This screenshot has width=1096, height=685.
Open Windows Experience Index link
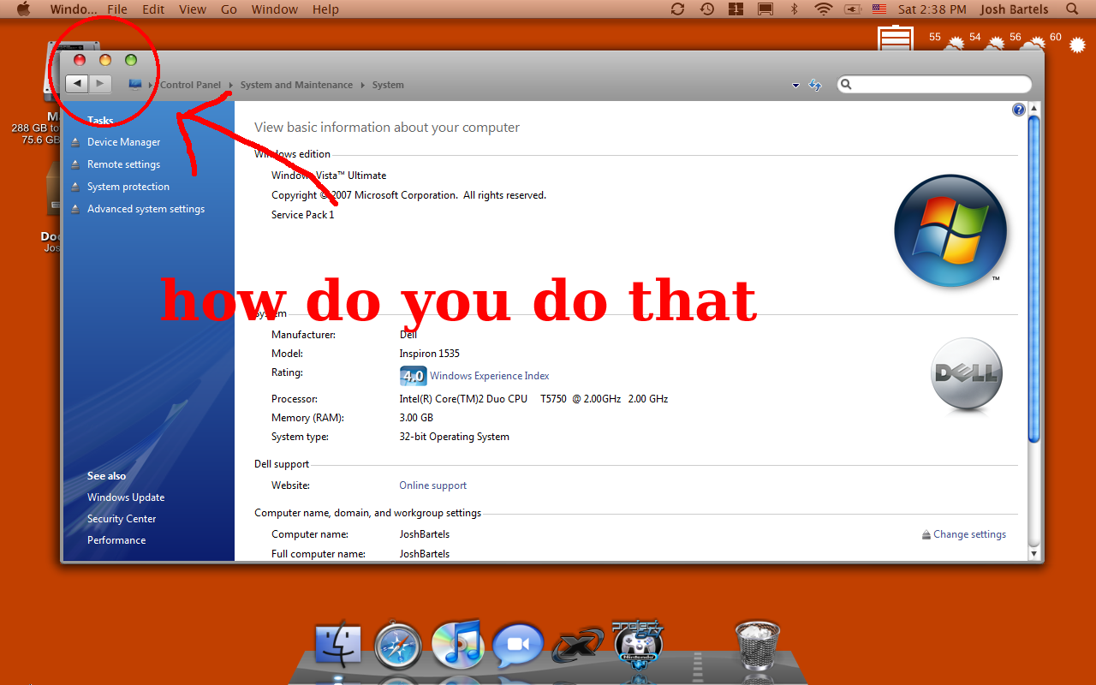pyautogui.click(x=490, y=376)
